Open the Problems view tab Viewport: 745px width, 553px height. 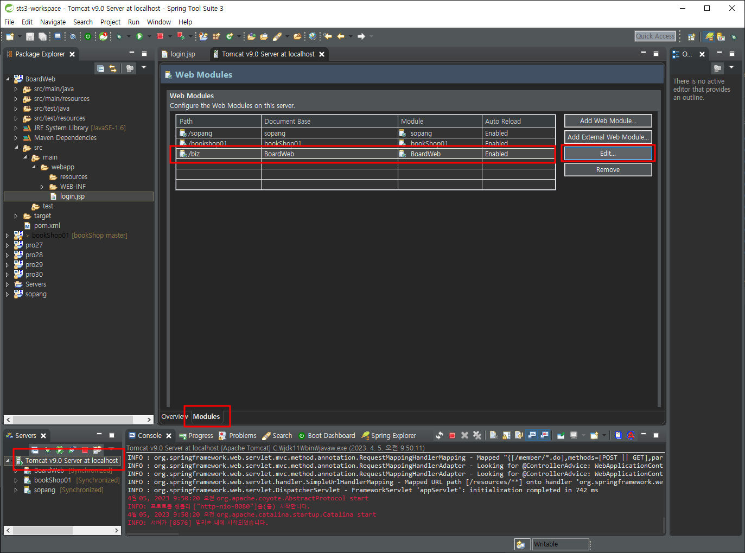coord(238,436)
